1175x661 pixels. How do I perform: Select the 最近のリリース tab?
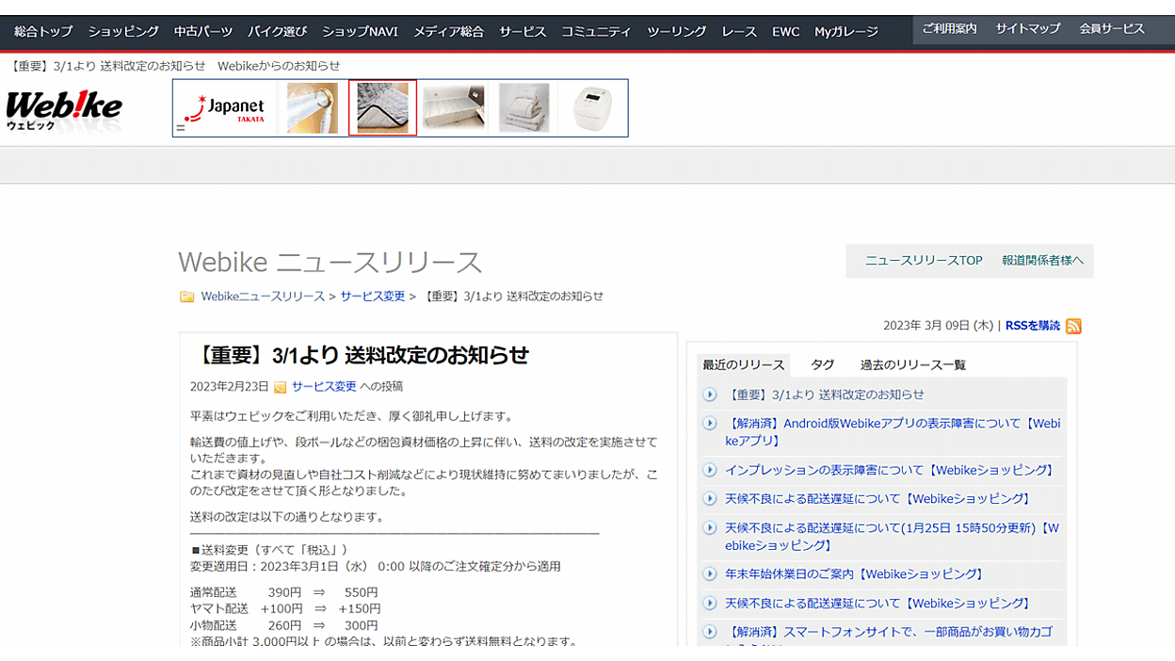pyautogui.click(x=744, y=364)
